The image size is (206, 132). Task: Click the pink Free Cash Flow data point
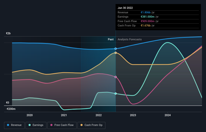[x=115, y=77]
